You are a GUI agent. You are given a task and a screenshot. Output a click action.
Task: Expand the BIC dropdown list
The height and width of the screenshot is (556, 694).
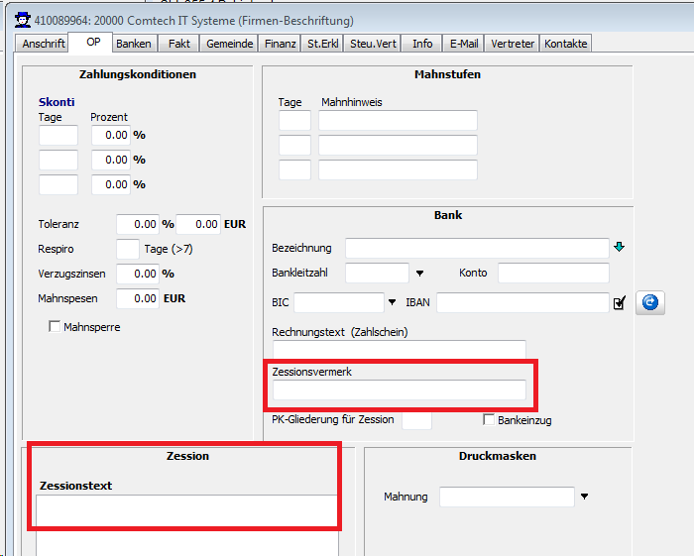tap(393, 303)
